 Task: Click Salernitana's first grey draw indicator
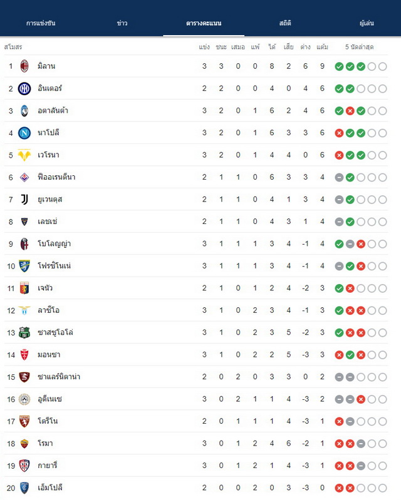point(339,377)
